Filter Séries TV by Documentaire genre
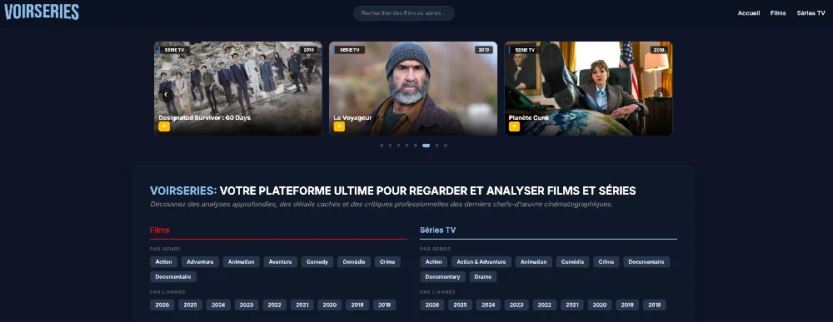The image size is (833, 322). pyautogui.click(x=646, y=262)
